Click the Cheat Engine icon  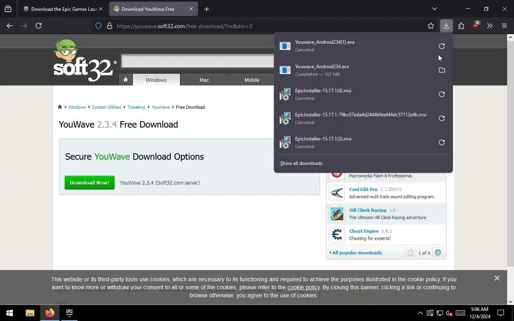337,235
